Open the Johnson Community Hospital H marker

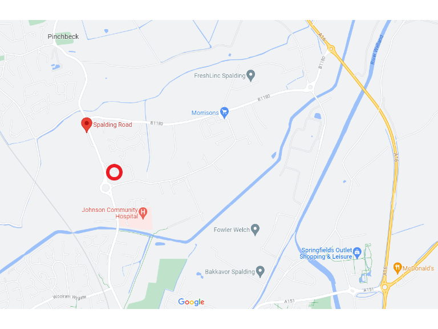tap(143, 213)
